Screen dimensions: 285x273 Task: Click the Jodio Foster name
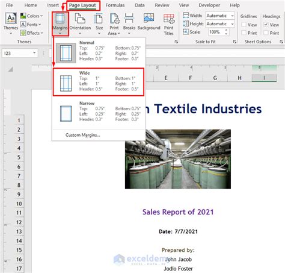[179, 269]
